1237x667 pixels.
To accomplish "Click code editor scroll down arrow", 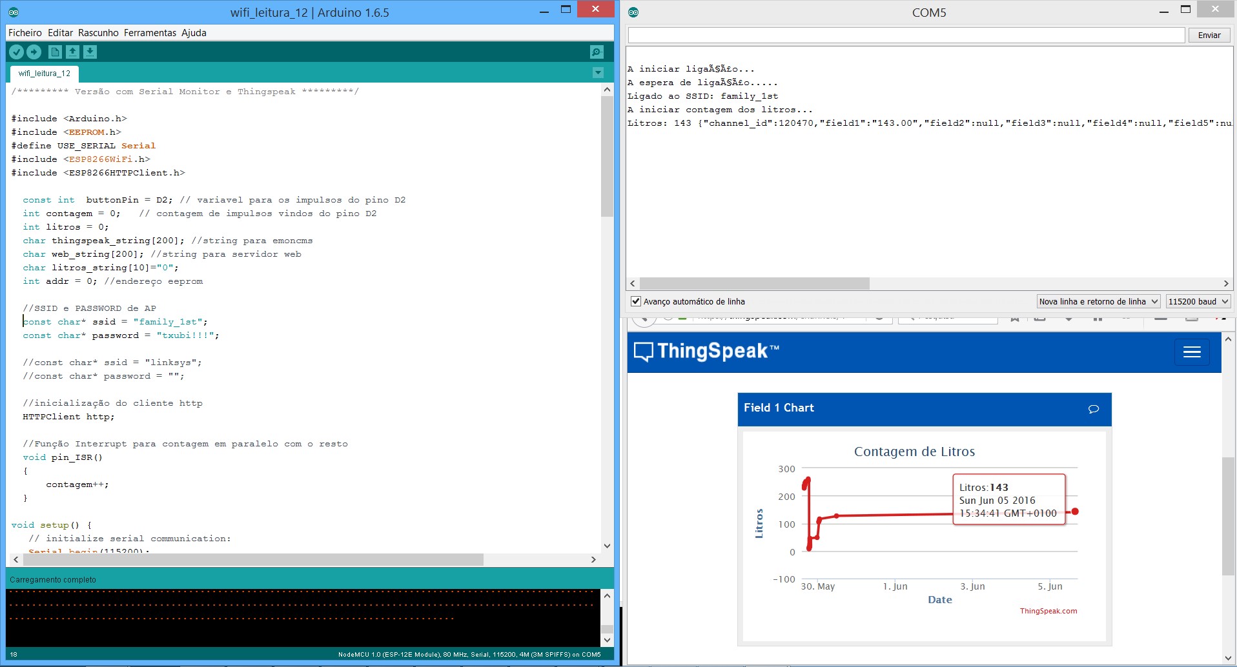I will pos(607,546).
